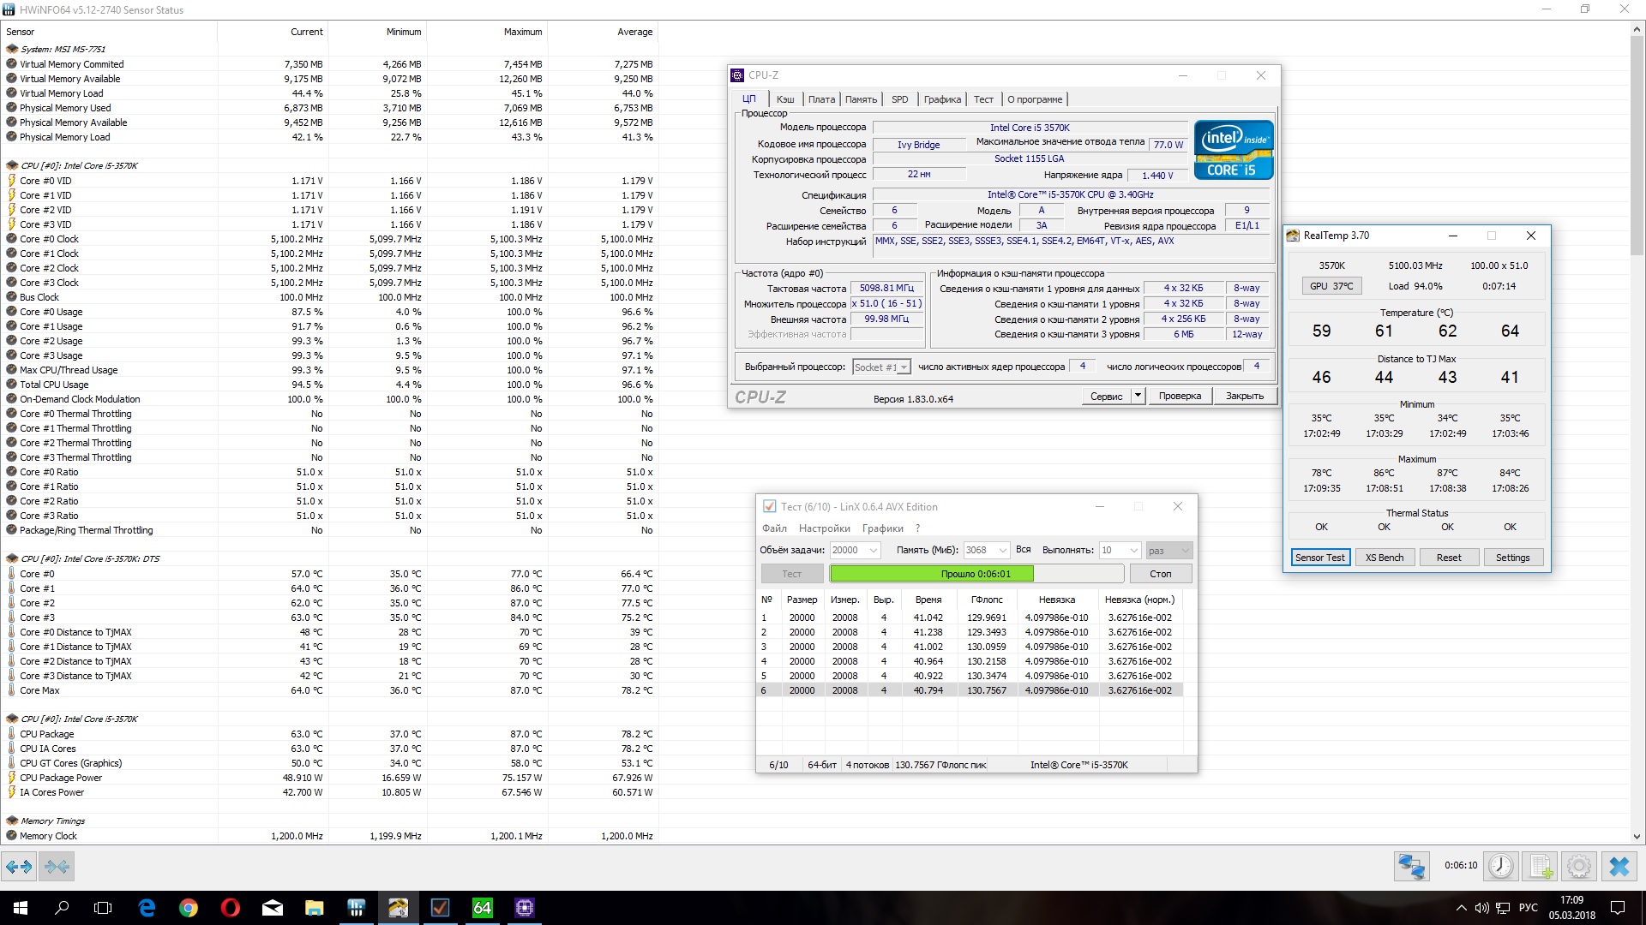Screen dimensions: 1646x925
Task: Open the Opera browser taskbar icon
Action: (230, 908)
